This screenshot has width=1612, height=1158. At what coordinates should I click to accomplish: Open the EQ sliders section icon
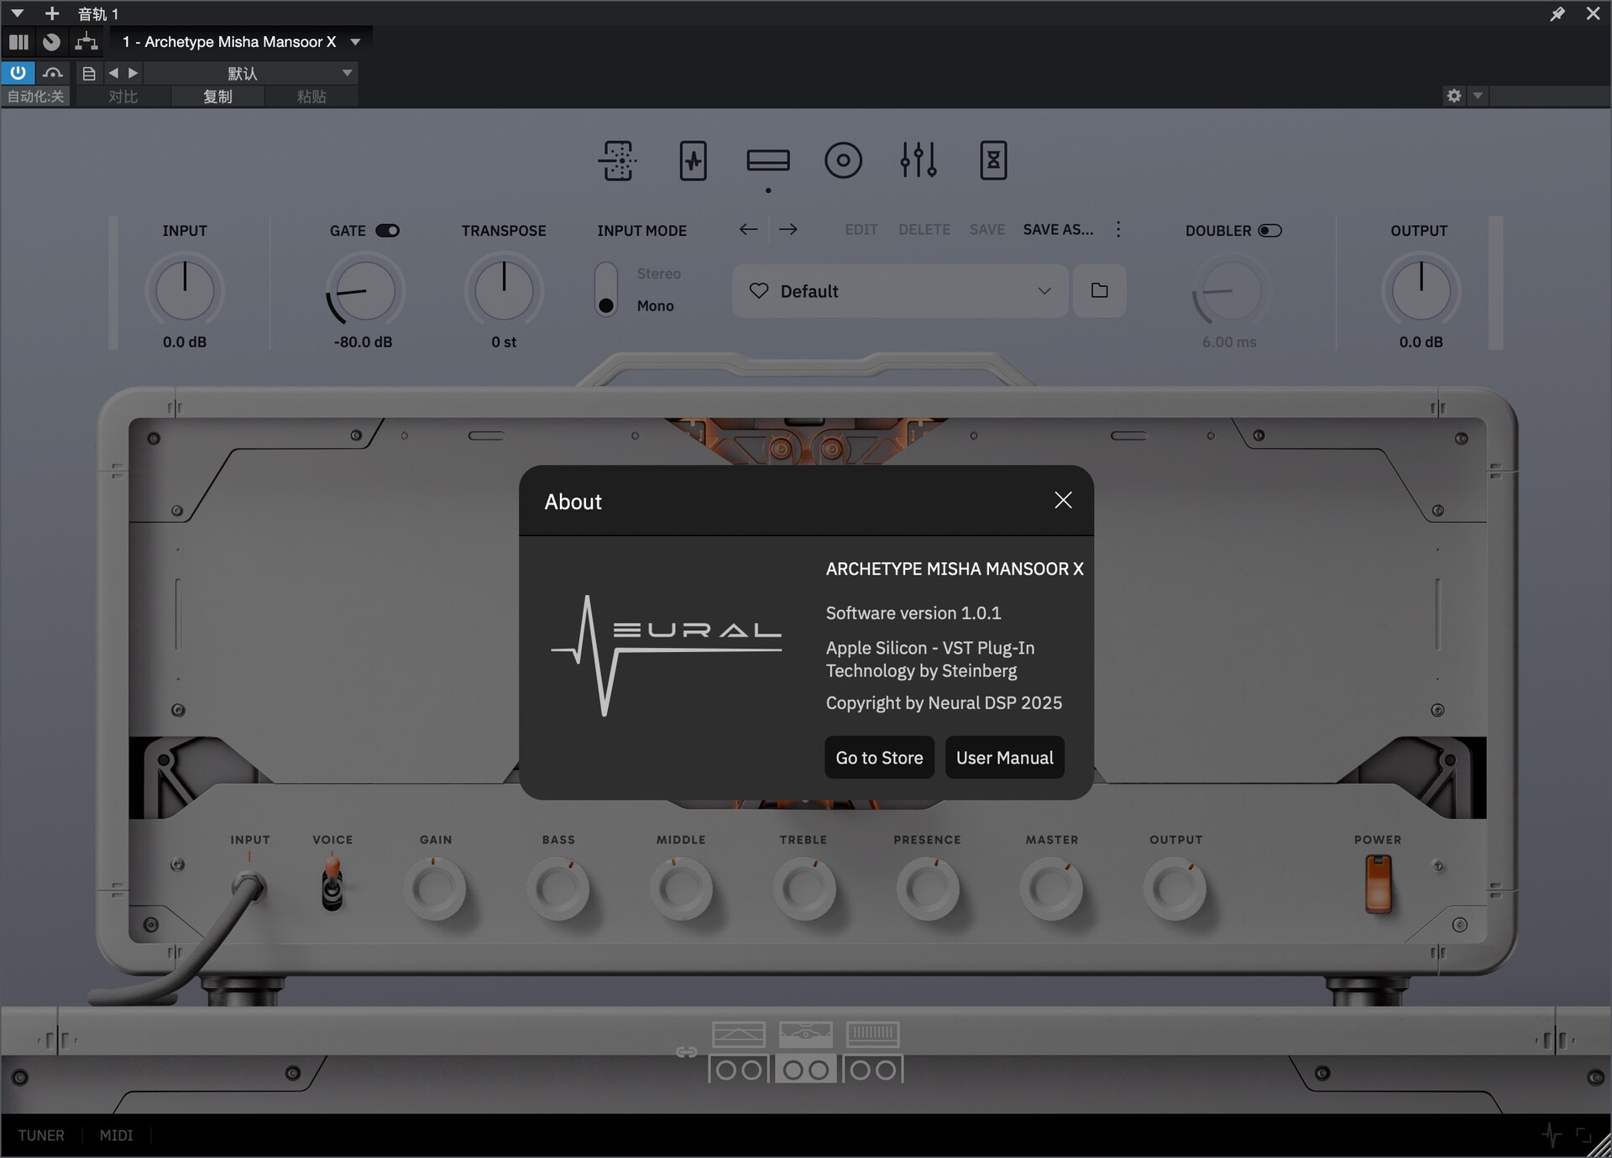coord(918,160)
